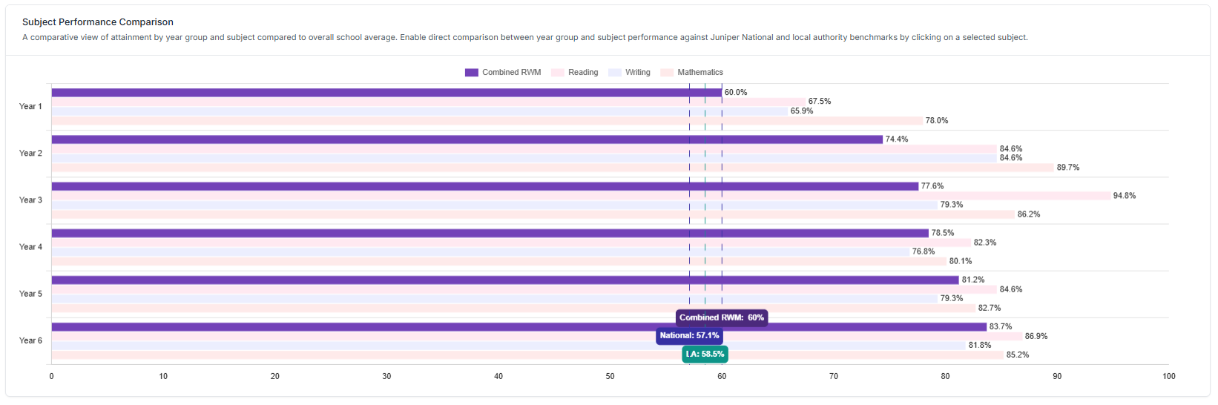Click the Combined RWM 60% tooltip label
This screenshot has width=1218, height=405.
pyautogui.click(x=721, y=317)
